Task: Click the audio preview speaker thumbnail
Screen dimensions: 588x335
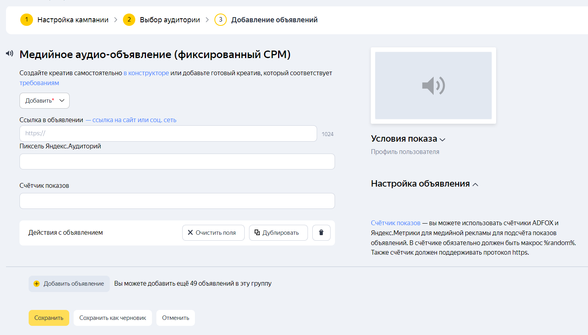Action: (433, 86)
